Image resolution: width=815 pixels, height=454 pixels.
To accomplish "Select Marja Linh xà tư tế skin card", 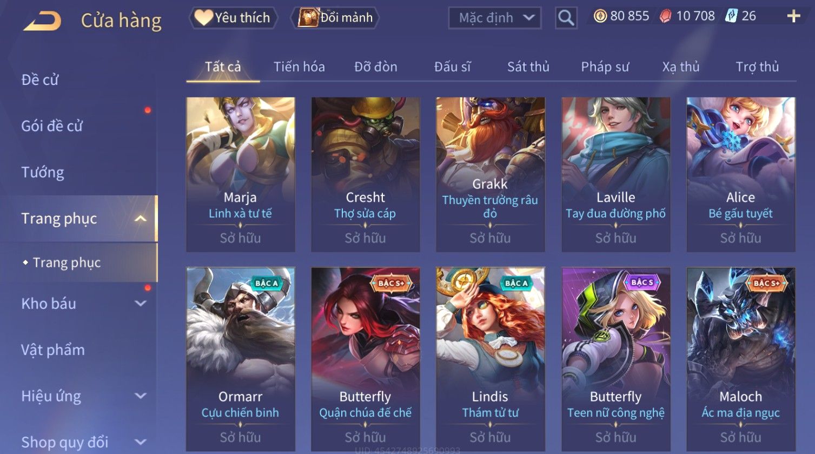I will click(x=241, y=174).
